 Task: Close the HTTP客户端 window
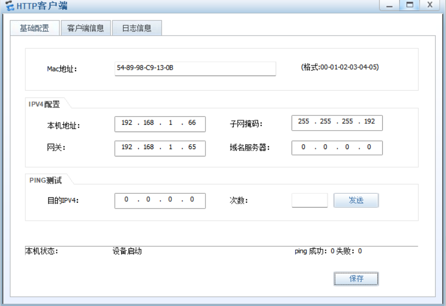[430, 5]
